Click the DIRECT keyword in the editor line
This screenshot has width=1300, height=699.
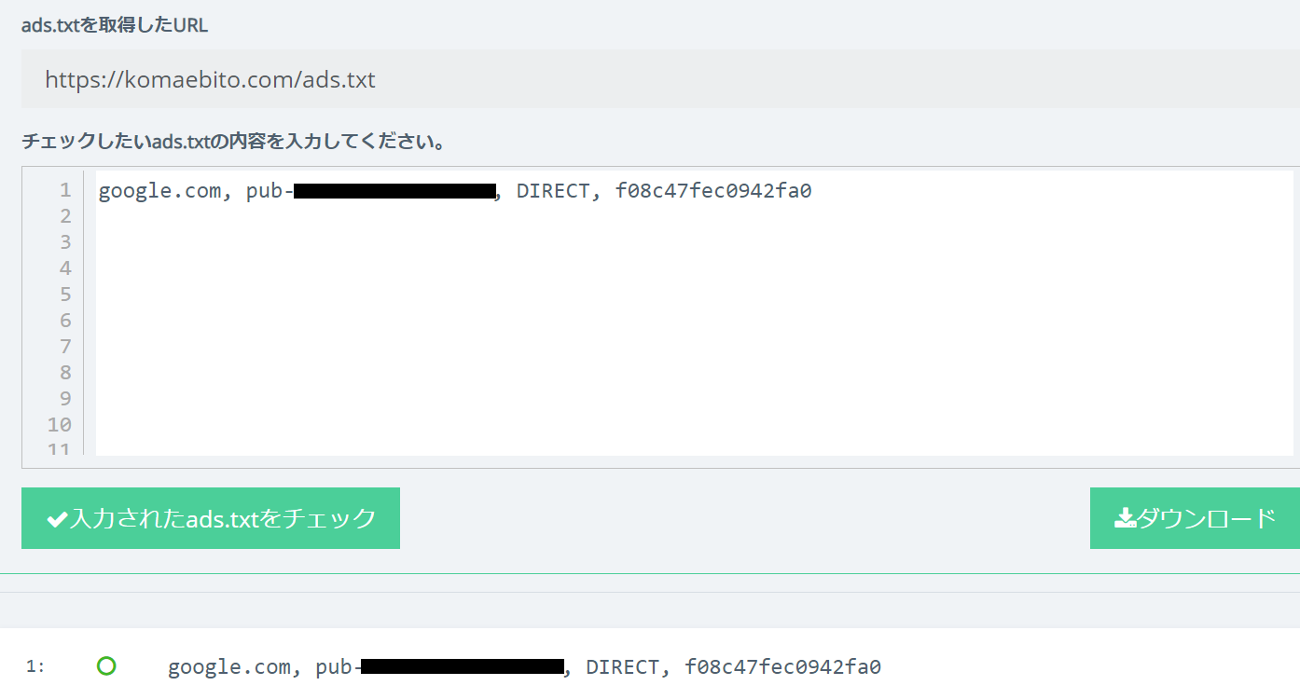click(552, 191)
